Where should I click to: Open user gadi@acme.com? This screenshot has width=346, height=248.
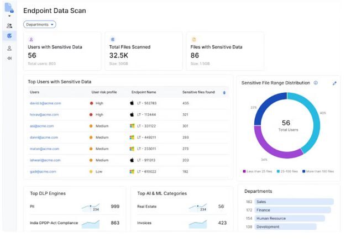[43, 172]
